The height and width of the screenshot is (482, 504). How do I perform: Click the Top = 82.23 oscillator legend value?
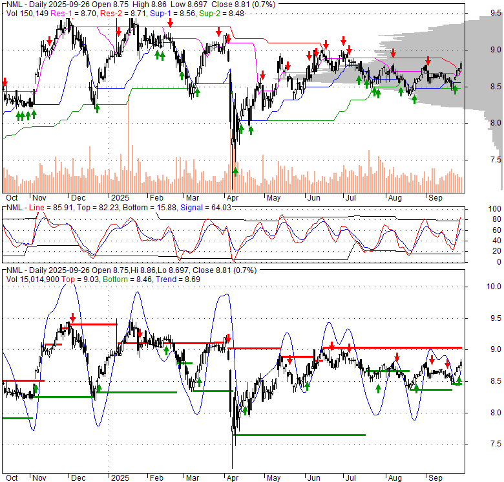point(98,208)
